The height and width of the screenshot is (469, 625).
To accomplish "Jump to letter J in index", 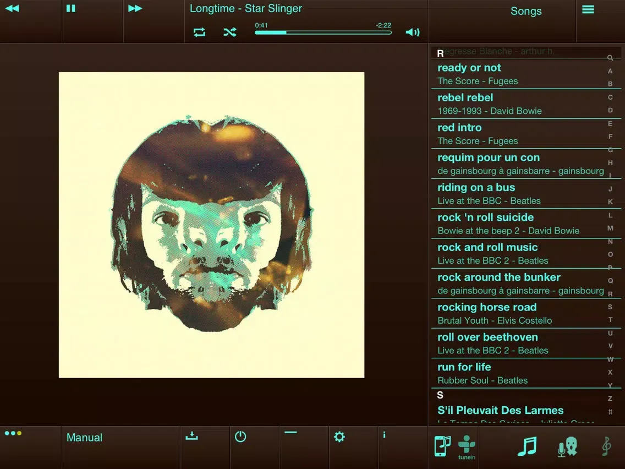I will tap(610, 189).
